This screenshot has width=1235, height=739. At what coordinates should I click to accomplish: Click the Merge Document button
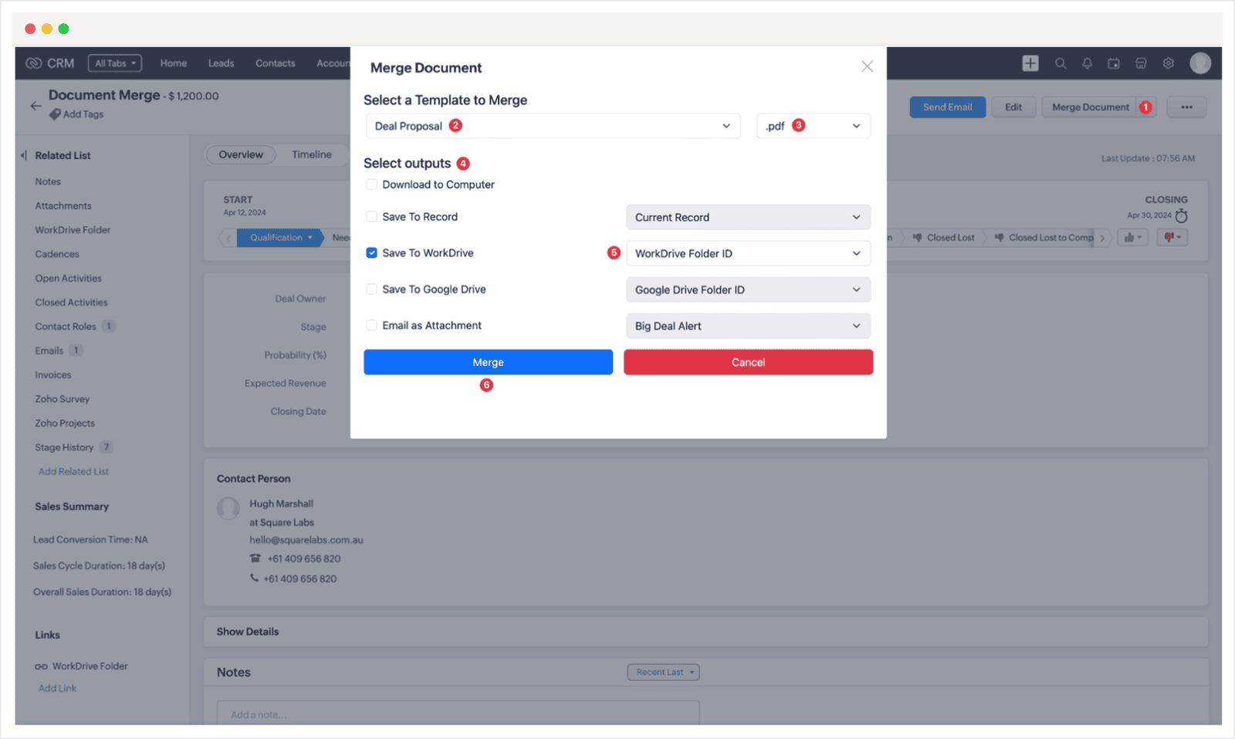[1099, 107]
